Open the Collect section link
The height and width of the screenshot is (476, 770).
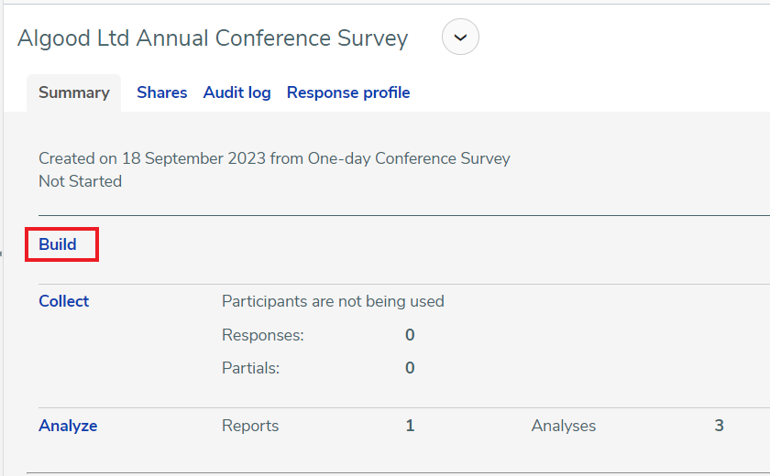64,301
